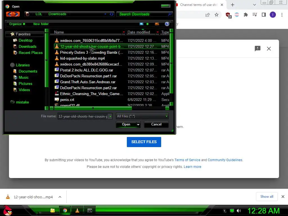
Task: Close the YouTube upload dialog
Action: pos(269,48)
